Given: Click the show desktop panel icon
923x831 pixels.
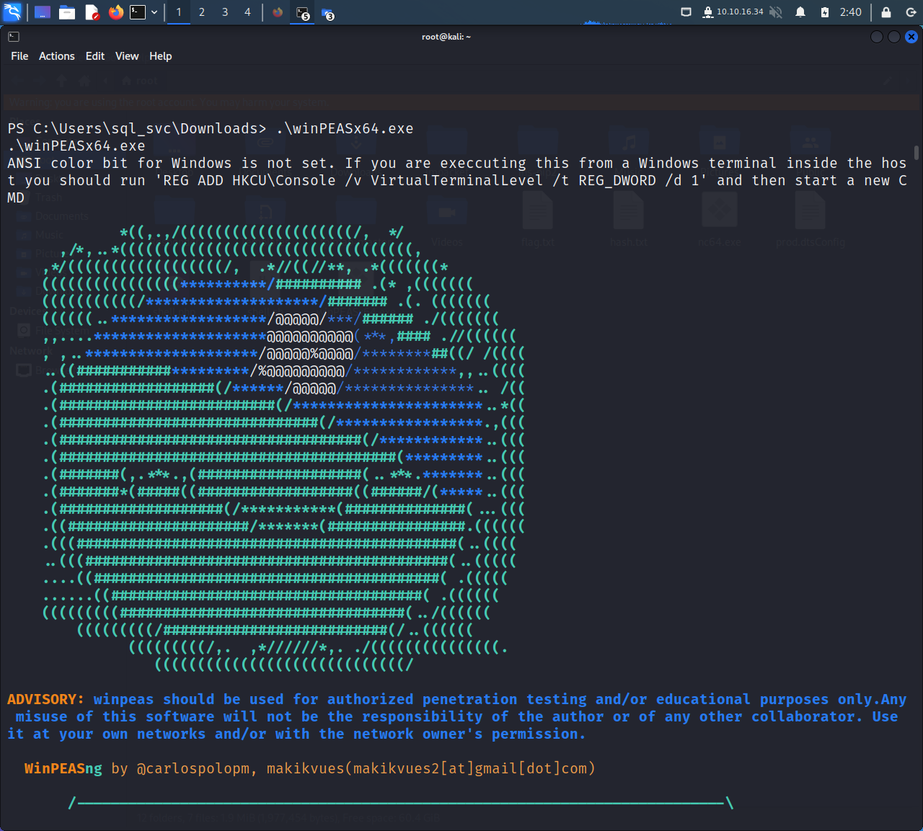Looking at the screenshot, I should (x=43, y=12).
